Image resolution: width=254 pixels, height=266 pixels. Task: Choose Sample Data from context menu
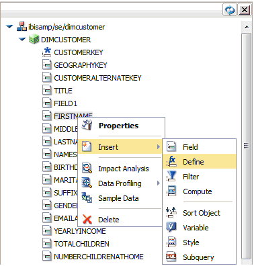tap(121, 198)
